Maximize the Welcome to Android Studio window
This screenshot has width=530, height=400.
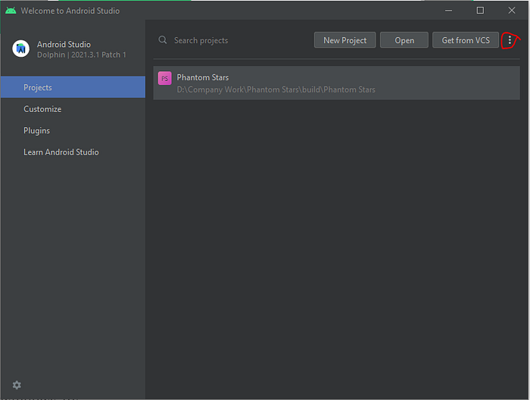tap(480, 11)
